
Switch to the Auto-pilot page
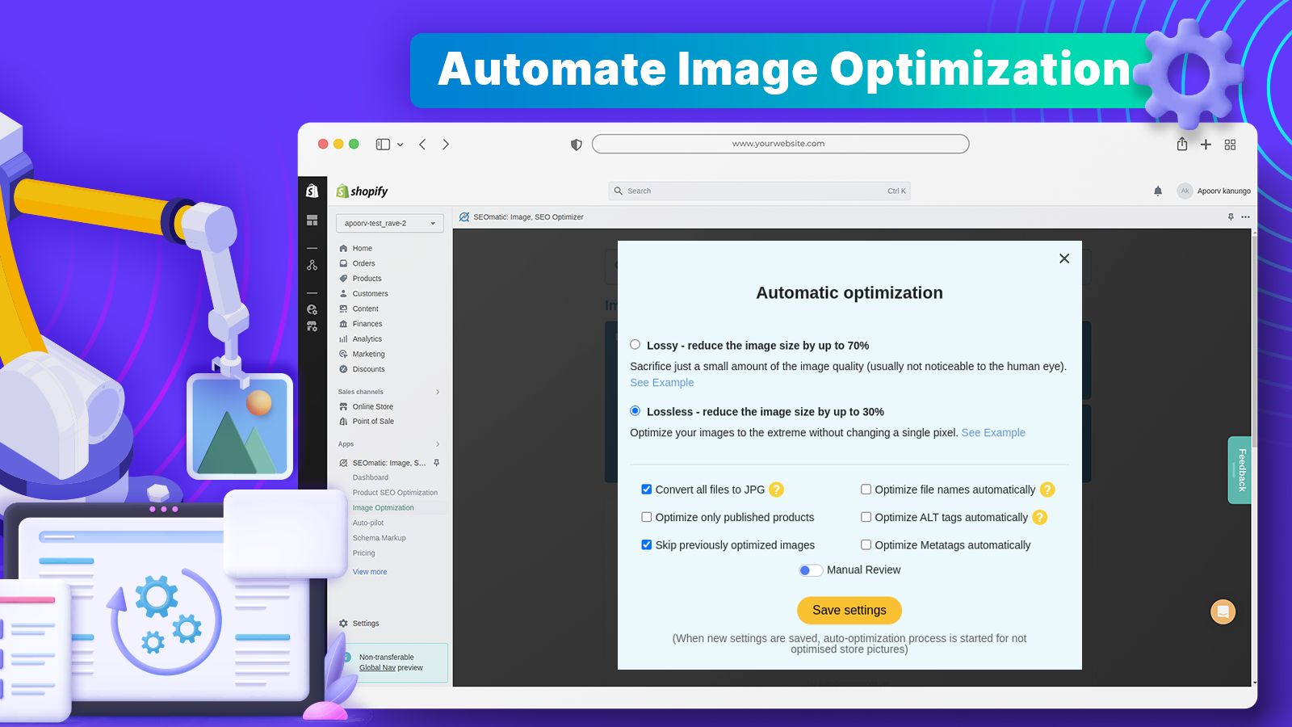(x=367, y=523)
